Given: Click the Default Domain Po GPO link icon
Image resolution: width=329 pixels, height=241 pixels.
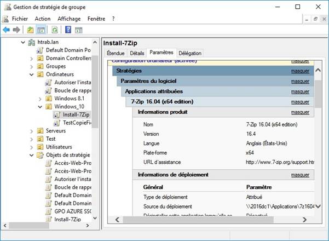Looking at the screenshot, I should point(40,50).
